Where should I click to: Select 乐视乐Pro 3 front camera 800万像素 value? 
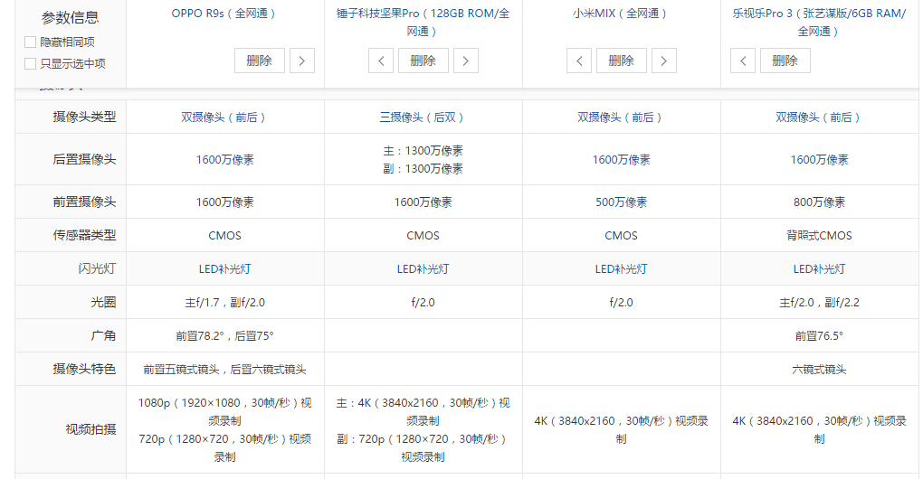pyautogui.click(x=819, y=202)
